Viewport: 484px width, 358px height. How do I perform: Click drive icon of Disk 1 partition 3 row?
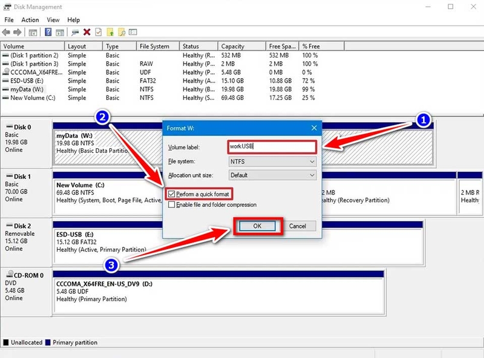pyautogui.click(x=5, y=64)
